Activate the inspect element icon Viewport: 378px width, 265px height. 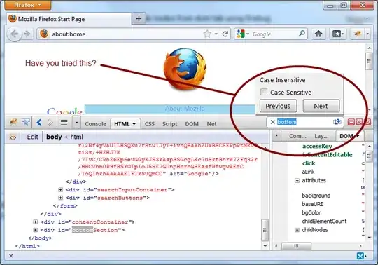(26, 123)
